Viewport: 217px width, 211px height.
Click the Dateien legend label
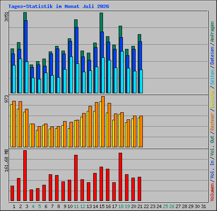212,56
